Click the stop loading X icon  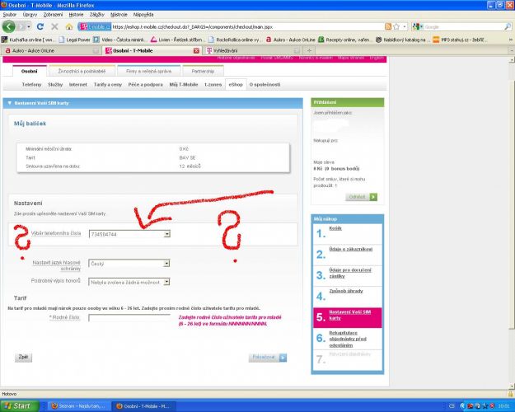(x=54, y=26)
